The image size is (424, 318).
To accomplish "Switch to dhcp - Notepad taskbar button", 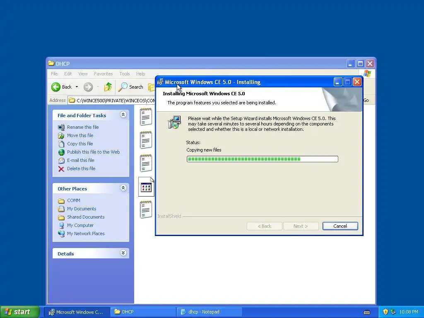I will [210, 312].
